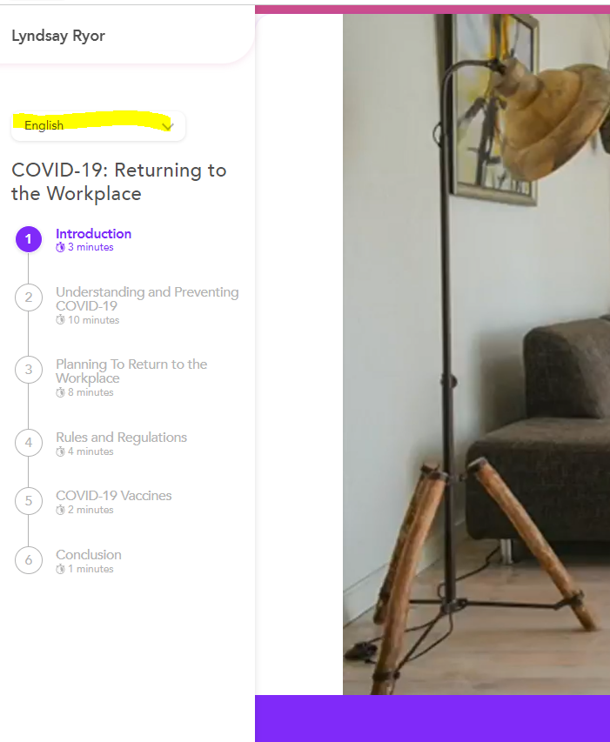Click the purple bar below the image
This screenshot has height=742, width=610.
coord(432,719)
